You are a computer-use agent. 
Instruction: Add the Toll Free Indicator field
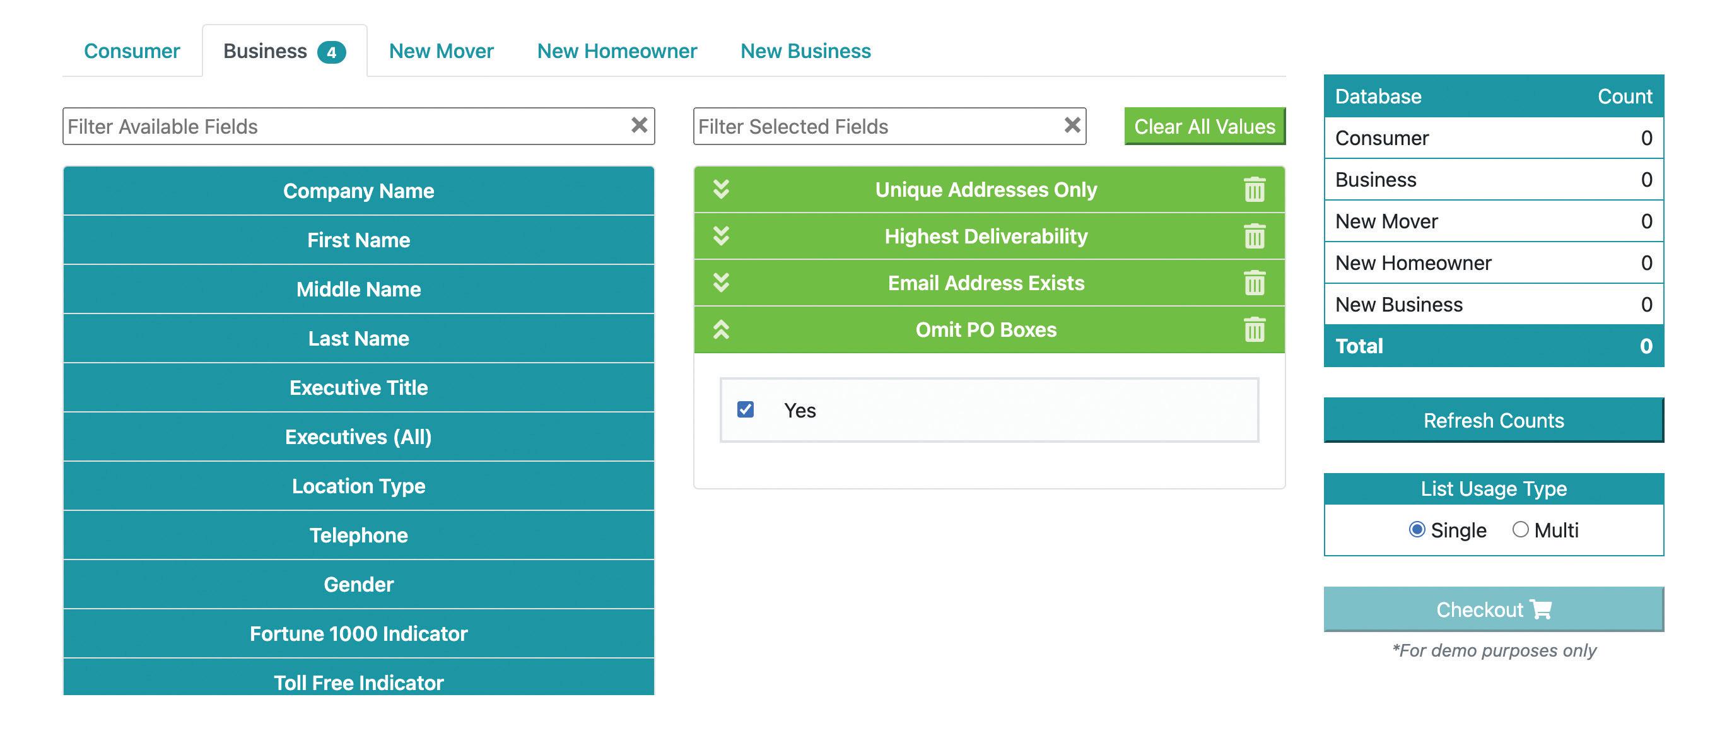(359, 677)
